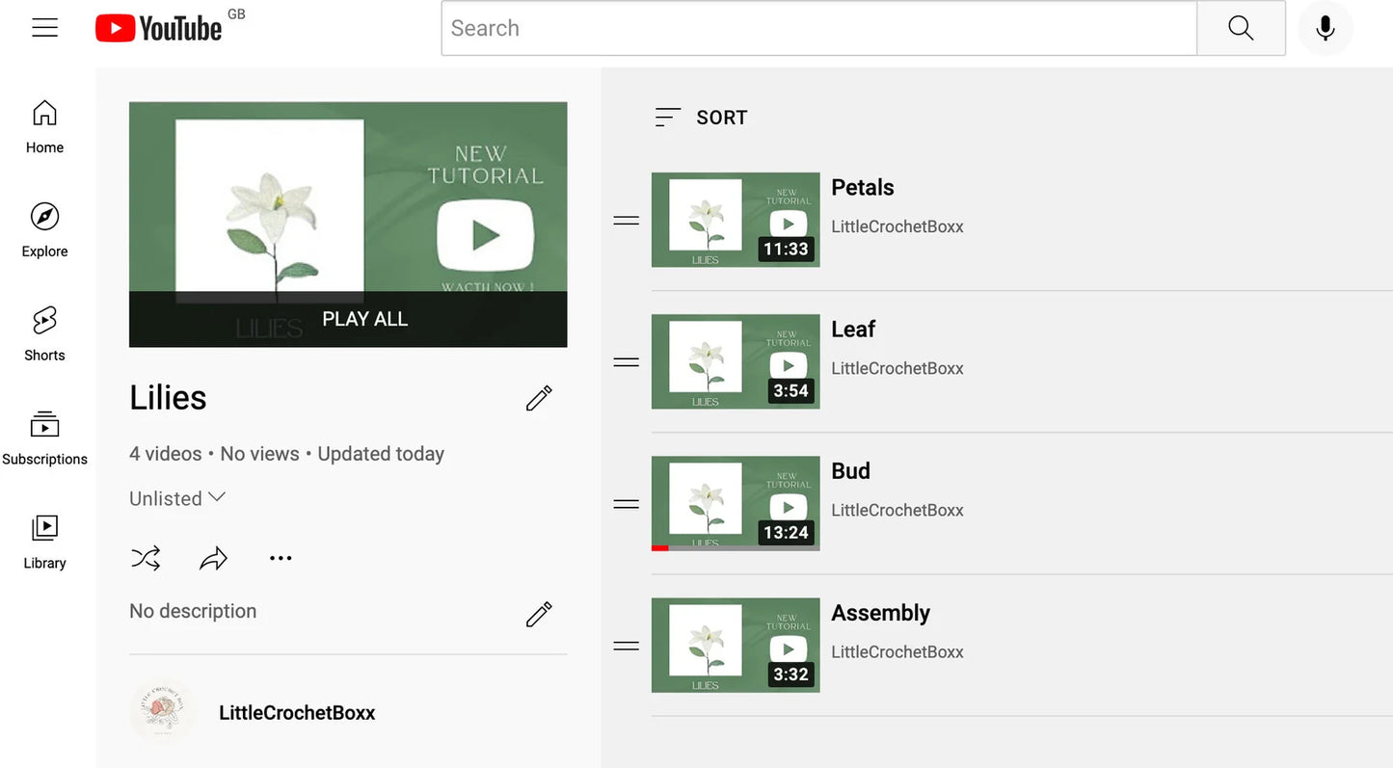Edit the playlist description
The image size is (1393, 768).
(x=539, y=614)
